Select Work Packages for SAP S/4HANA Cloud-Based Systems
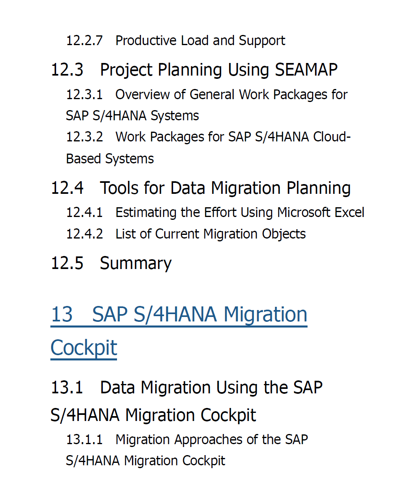 click(x=208, y=148)
